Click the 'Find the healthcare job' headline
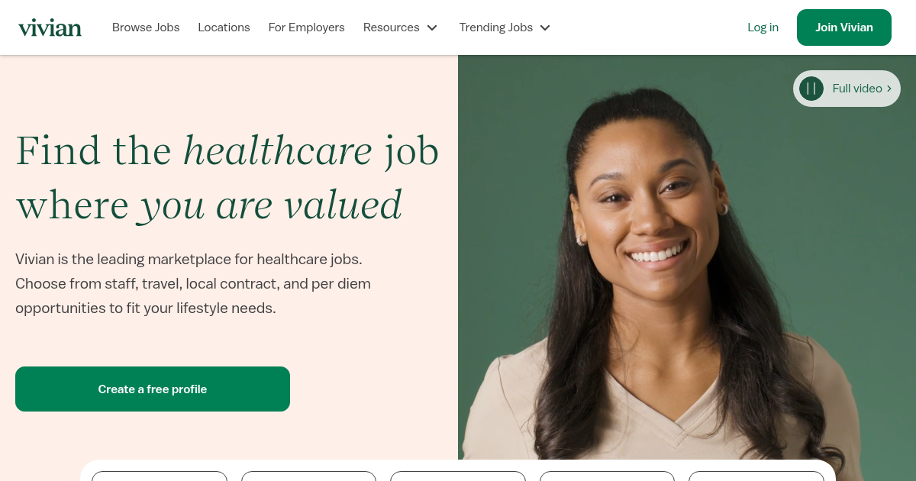Viewport: 916px width, 481px height. 227,177
